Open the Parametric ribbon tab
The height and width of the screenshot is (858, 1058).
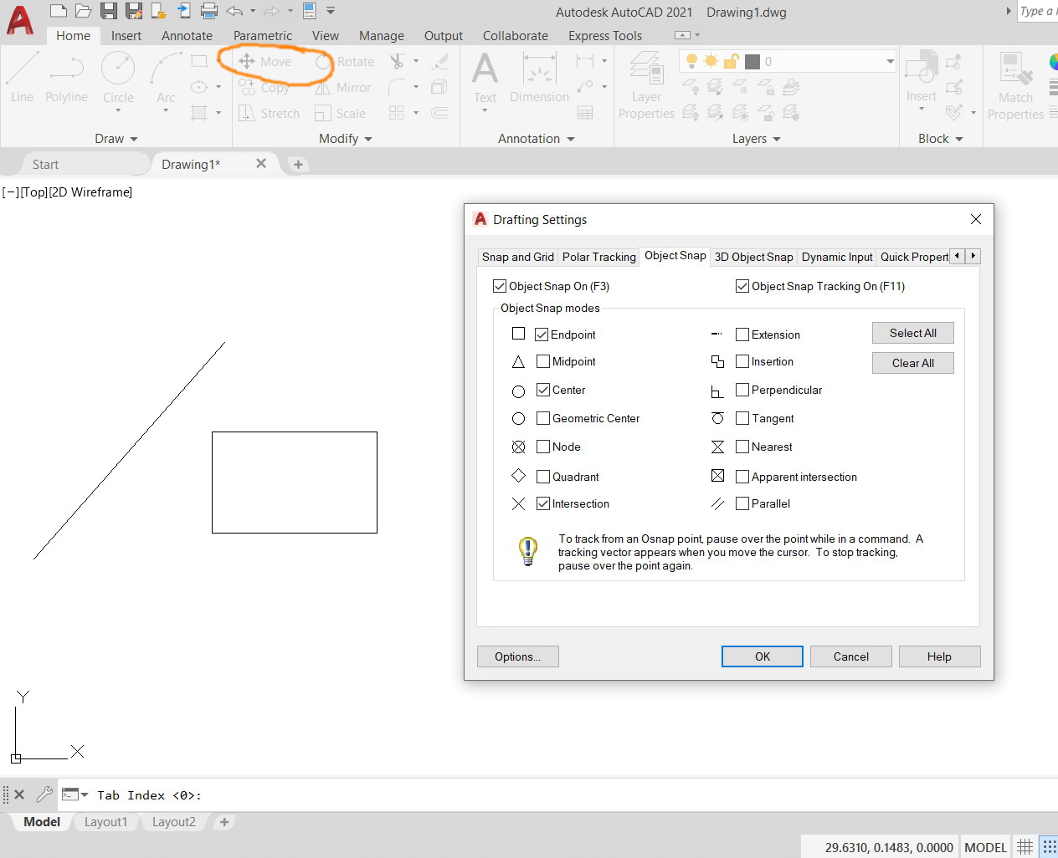pos(263,36)
